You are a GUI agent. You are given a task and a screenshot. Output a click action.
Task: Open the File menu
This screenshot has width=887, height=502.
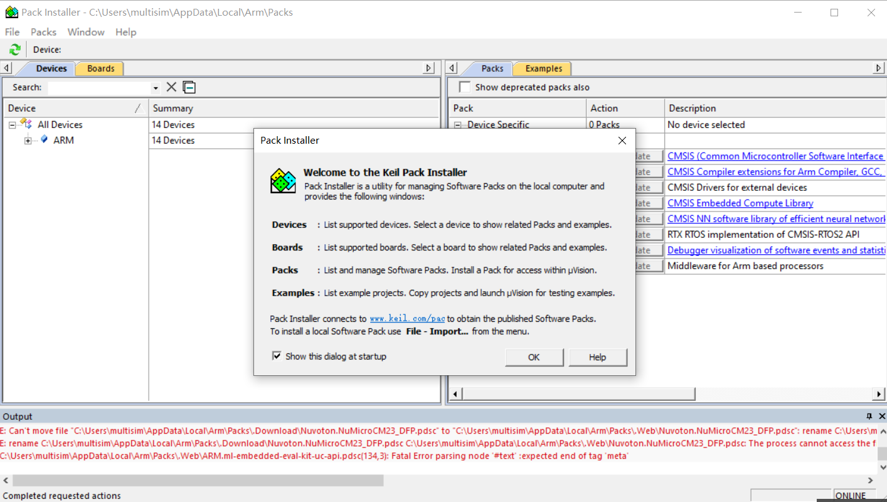pyautogui.click(x=12, y=32)
